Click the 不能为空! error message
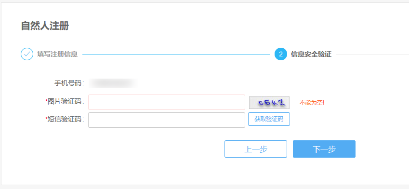Screen dimensions: 409x189 (x=312, y=103)
